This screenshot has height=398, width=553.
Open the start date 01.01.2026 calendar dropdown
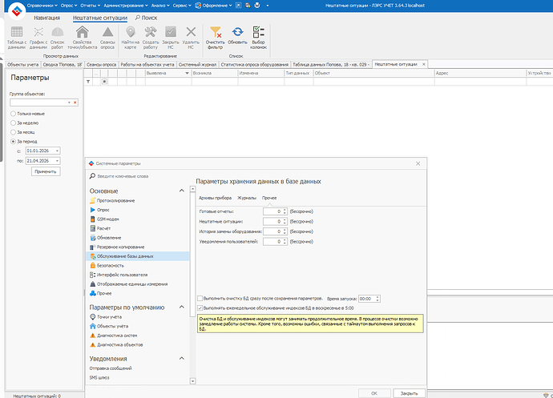58,151
